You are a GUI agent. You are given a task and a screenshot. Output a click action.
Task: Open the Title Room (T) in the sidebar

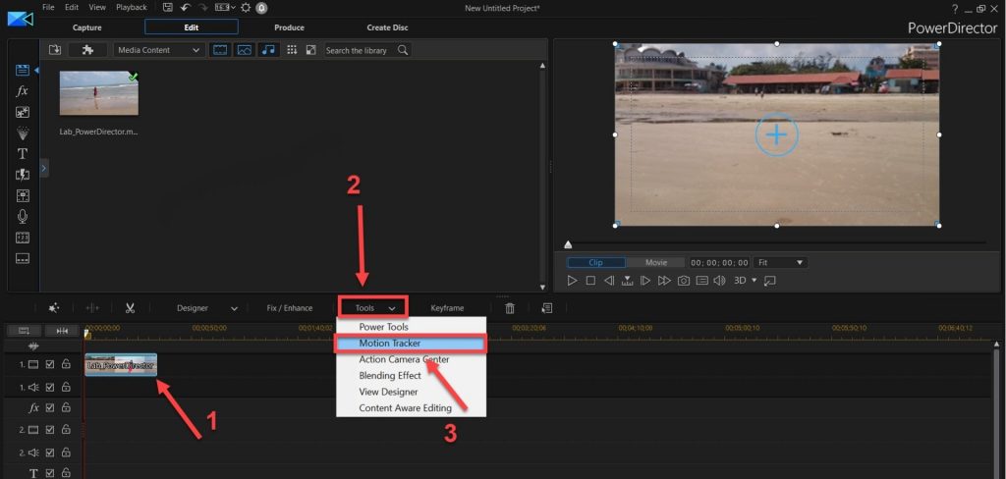(x=23, y=154)
